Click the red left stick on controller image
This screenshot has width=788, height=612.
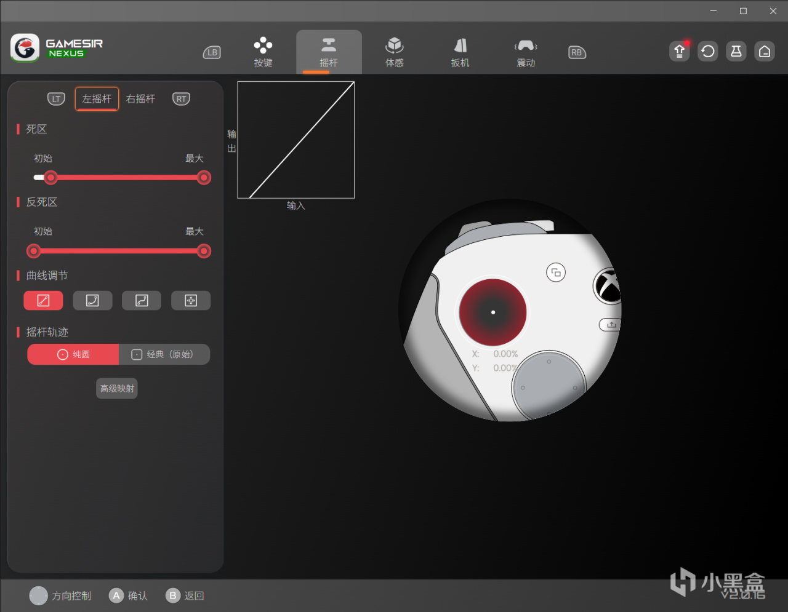493,312
